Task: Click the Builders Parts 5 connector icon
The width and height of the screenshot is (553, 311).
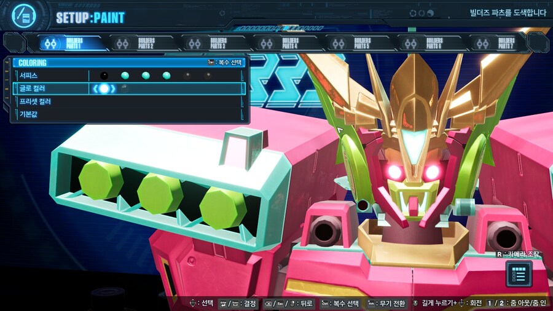Action: click(x=339, y=44)
